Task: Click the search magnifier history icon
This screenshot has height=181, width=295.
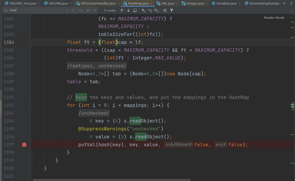Action: 6,10
